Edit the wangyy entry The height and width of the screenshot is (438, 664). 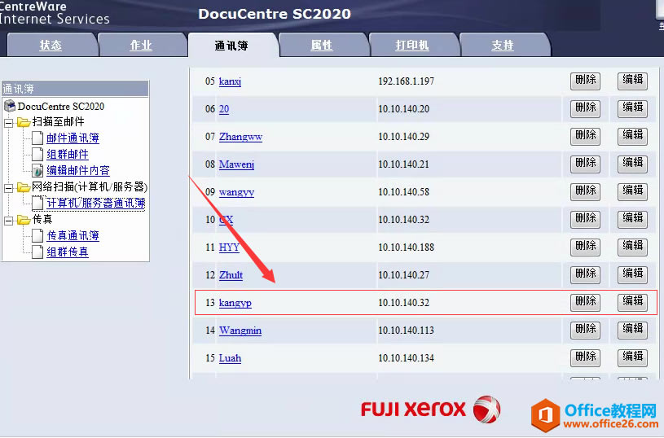633,191
